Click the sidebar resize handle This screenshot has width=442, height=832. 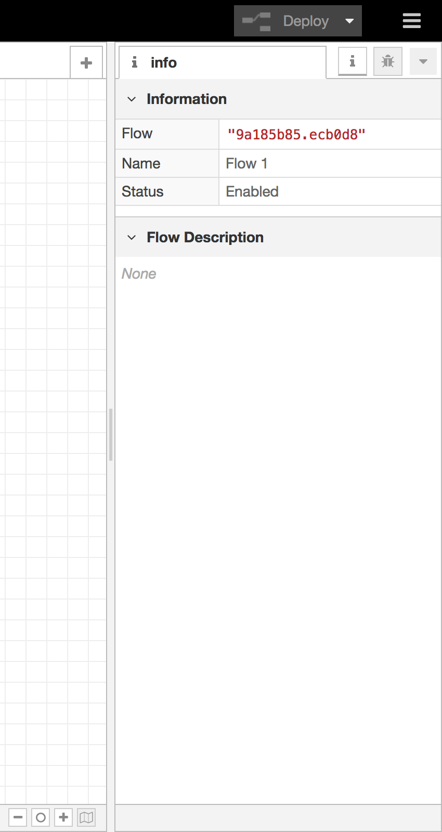click(111, 435)
